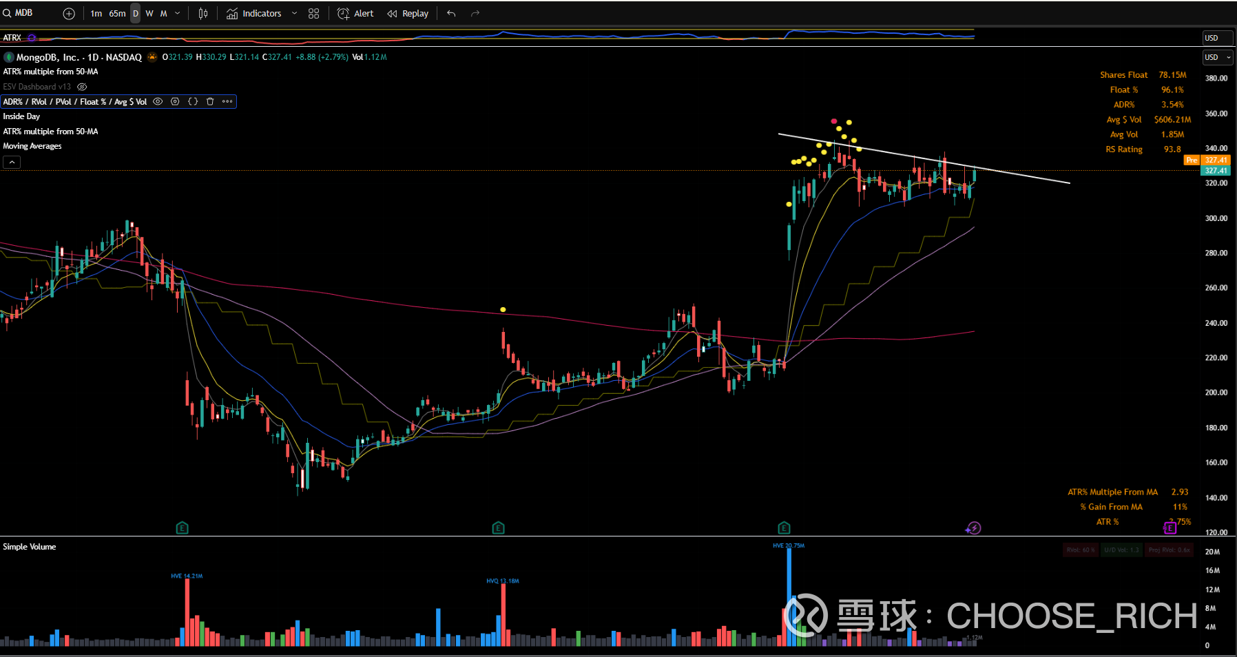
Task: Click the Avg $ Vol value $606.21M
Action: (1172, 120)
